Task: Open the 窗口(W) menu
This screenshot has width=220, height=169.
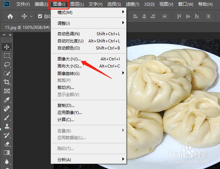Action: click(186, 4)
